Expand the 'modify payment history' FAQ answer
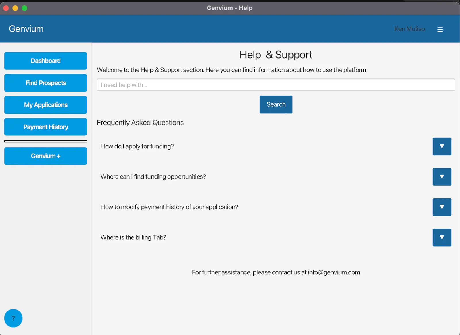This screenshot has height=335, width=460. [442, 207]
